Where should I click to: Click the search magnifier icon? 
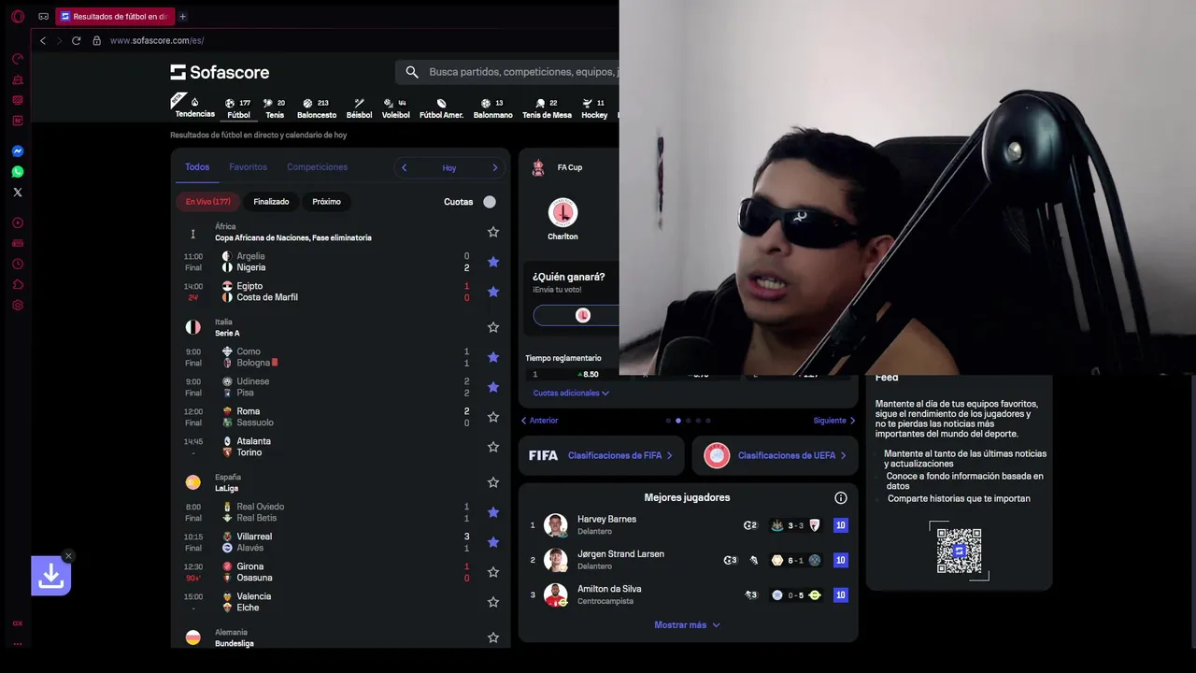pyautogui.click(x=412, y=72)
